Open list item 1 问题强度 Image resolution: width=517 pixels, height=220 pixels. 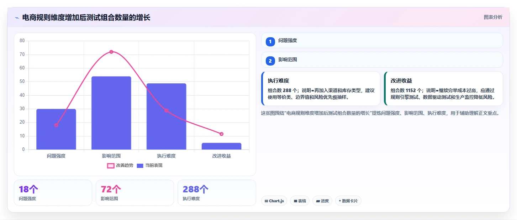[382, 40]
